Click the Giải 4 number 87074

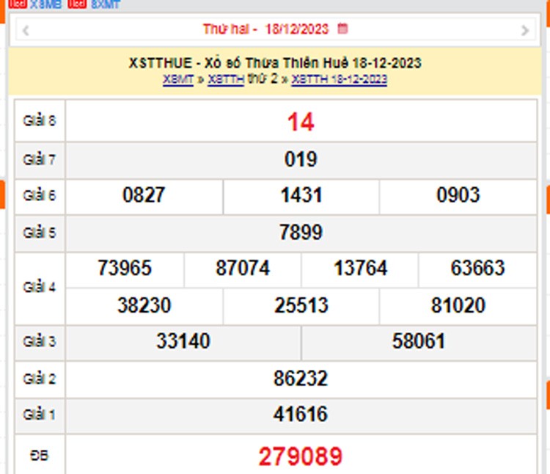[243, 269]
